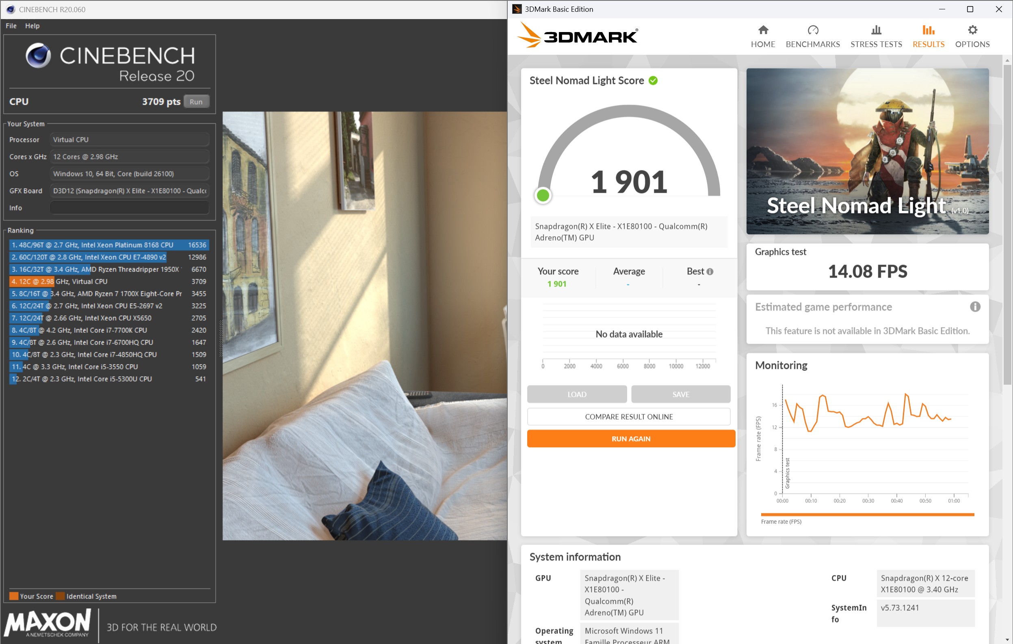This screenshot has width=1013, height=644.
Task: Select ranking row Intel Xeon Platinum 8168 CPU
Action: 109,245
